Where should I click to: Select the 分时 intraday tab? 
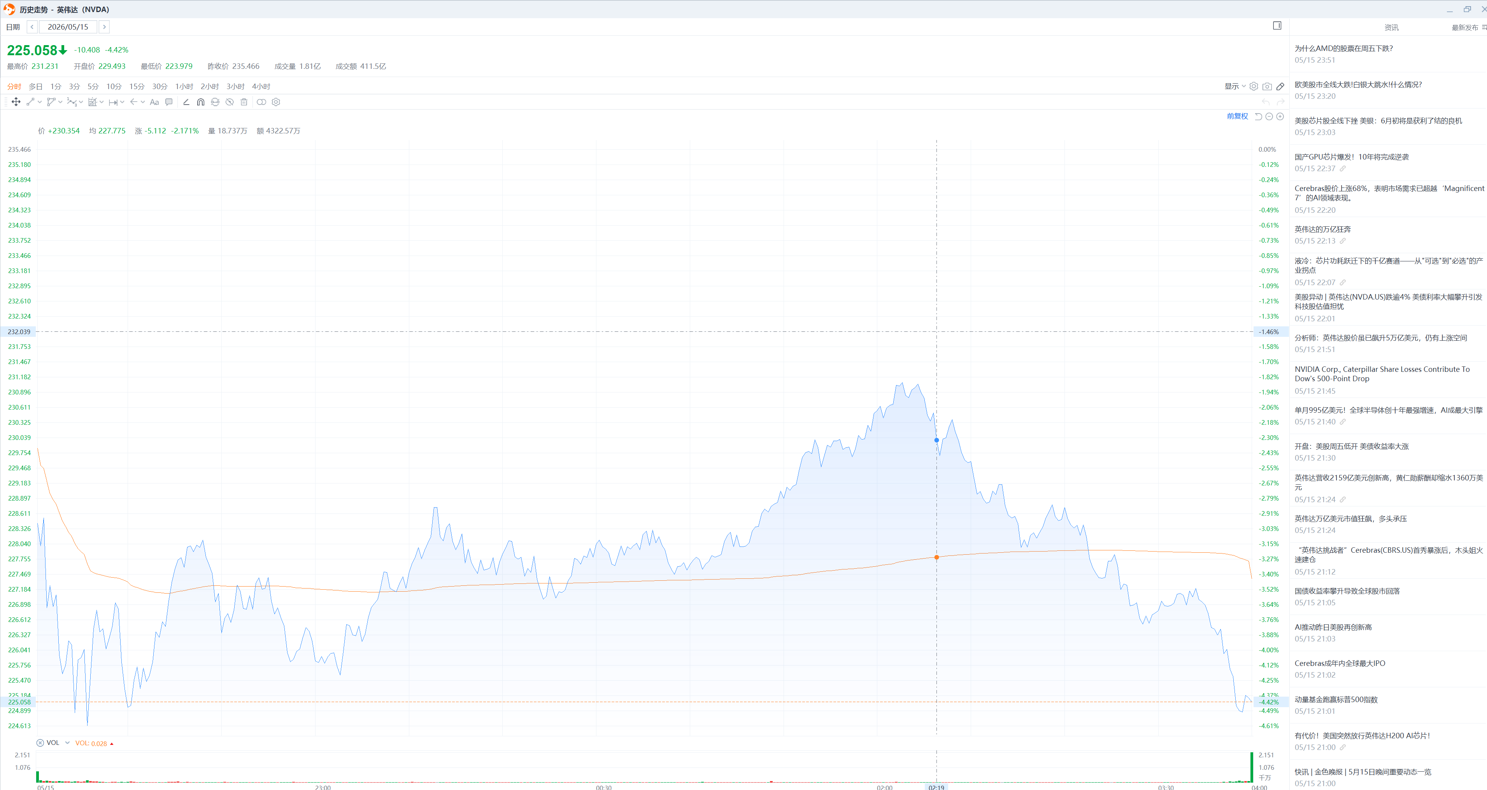pyautogui.click(x=14, y=87)
